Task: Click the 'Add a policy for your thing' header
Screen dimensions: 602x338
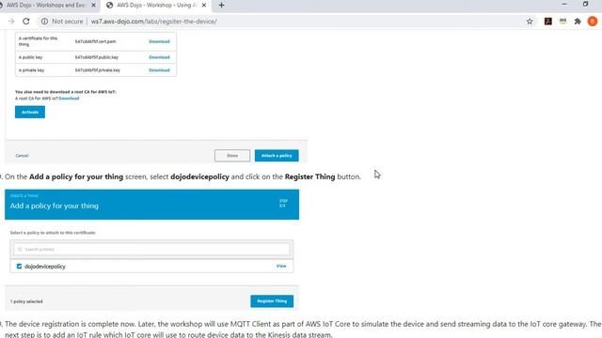Action: pos(55,206)
